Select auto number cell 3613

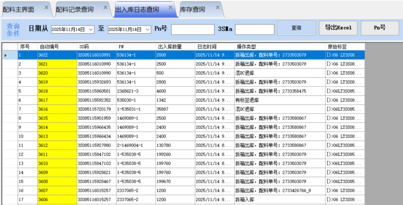coord(57,136)
